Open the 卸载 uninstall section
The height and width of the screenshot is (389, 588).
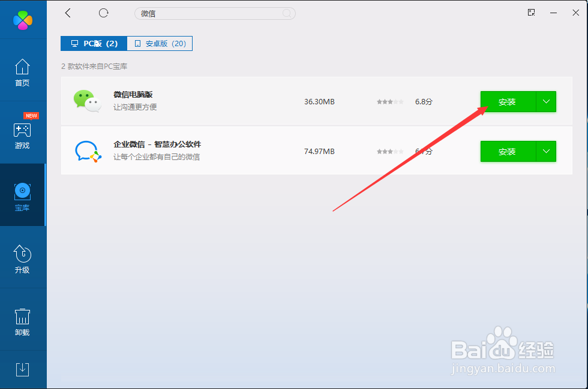[22, 322]
